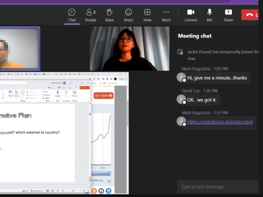Expand the Replace dropdown arrow
The height and width of the screenshot is (197, 263).
[x=52, y=95]
